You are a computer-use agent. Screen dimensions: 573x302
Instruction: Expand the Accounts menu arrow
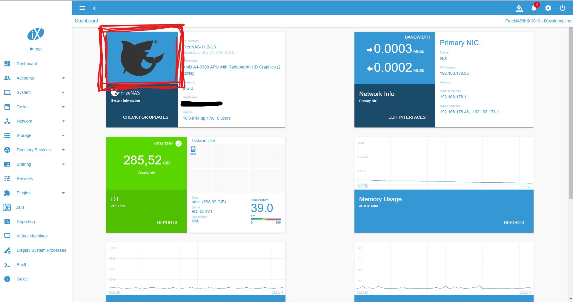pyautogui.click(x=63, y=78)
